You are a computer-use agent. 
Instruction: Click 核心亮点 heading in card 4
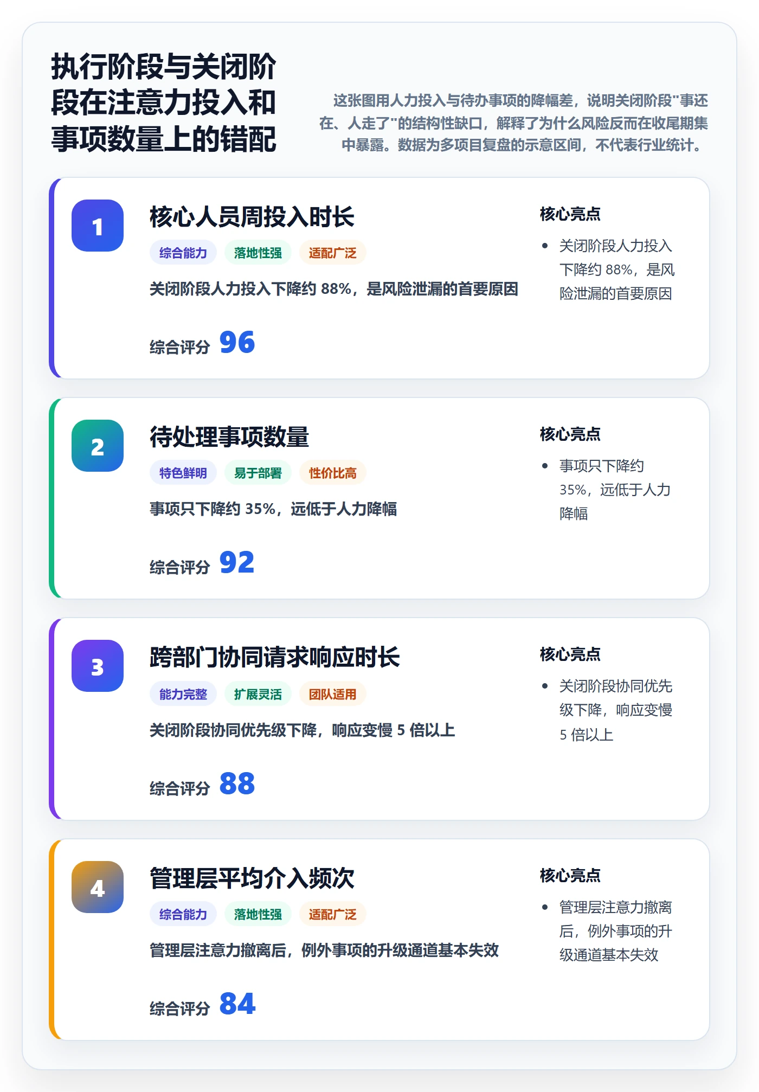click(x=570, y=875)
